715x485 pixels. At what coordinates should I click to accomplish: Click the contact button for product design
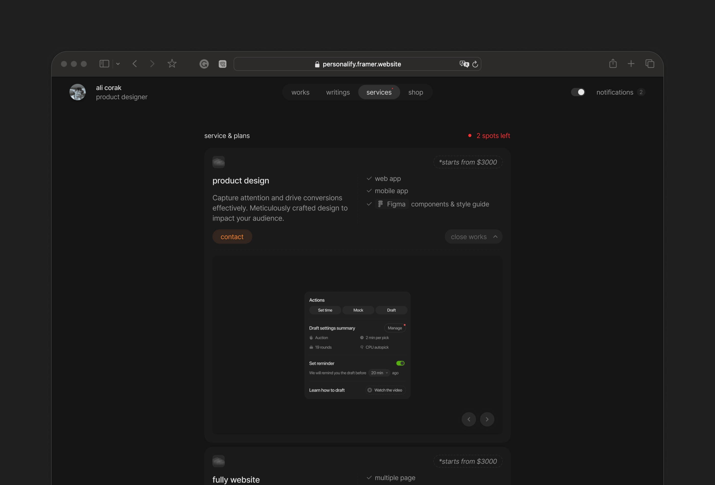point(232,237)
